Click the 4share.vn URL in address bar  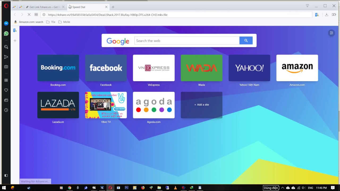(108, 15)
